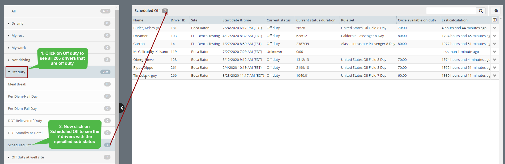The height and width of the screenshot is (164, 505).
Task: Click the name McGillicuddy, Kelsano
Action: pos(151,52)
